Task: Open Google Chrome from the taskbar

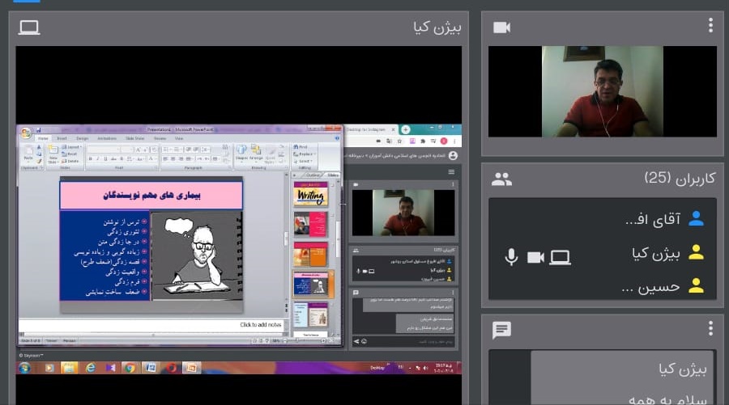Action: (x=130, y=368)
